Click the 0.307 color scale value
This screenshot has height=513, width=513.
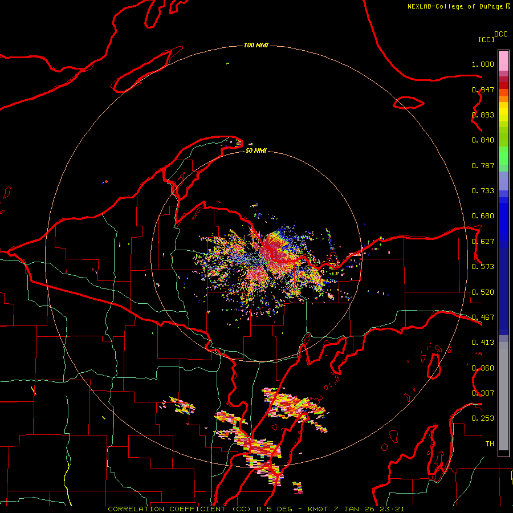pos(483,393)
